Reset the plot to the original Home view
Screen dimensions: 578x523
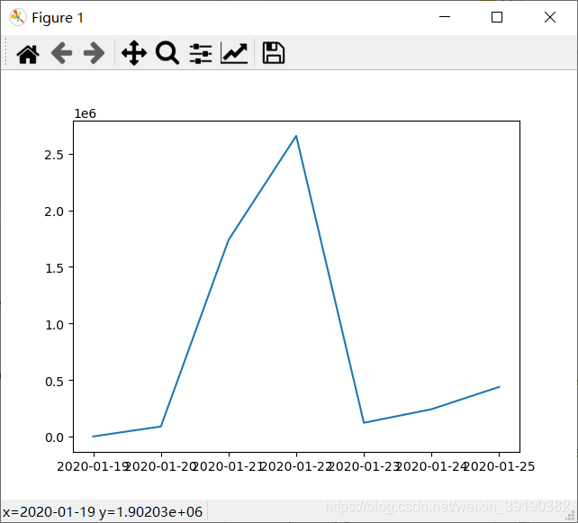28,53
